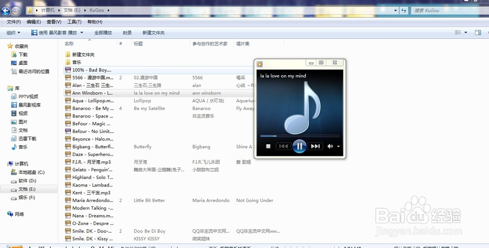
Task: Stop playback in the media player
Action: tap(268, 146)
